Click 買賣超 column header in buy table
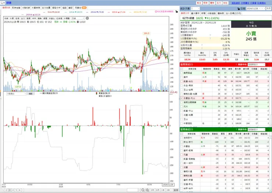272x193 pixels. tap(216, 69)
